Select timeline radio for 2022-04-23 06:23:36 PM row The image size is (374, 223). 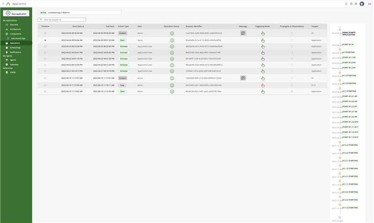[x=45, y=46]
